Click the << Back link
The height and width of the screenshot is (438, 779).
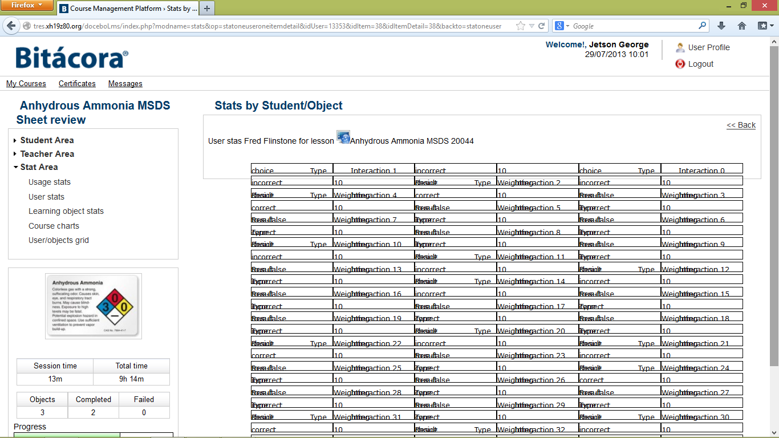pyautogui.click(x=741, y=125)
